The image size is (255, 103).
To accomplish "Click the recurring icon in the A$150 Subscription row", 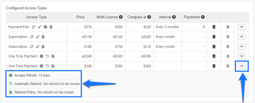I will click(32, 37).
